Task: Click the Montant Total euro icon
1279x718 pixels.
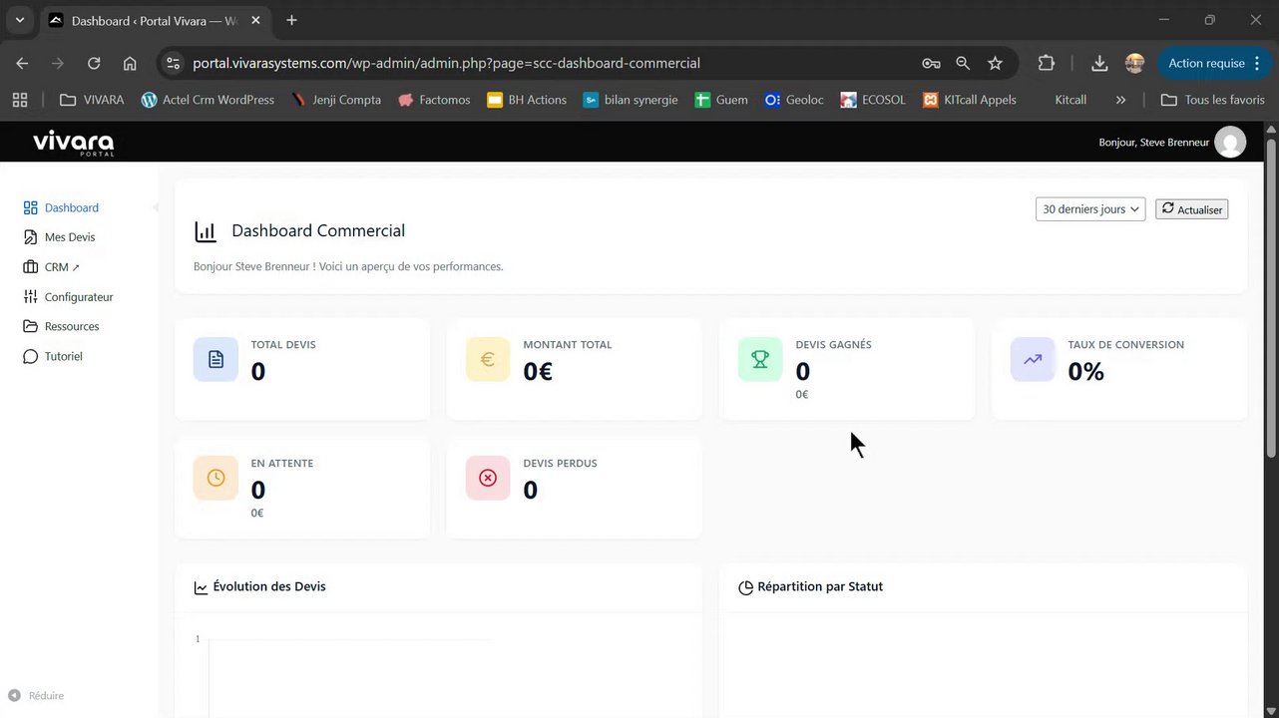Action: (x=488, y=360)
